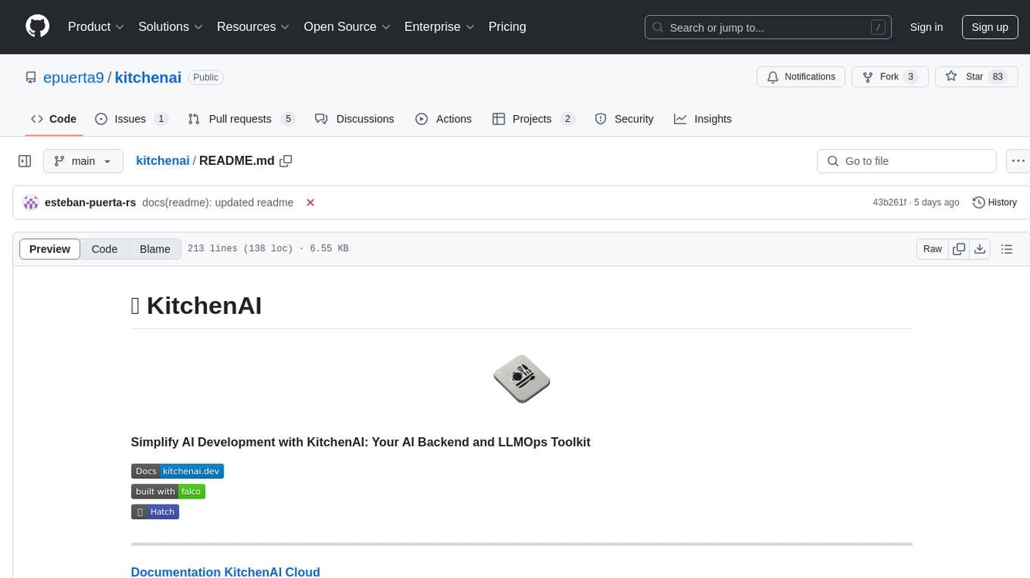The image size is (1030, 578).
Task: Open the History link for commits
Action: point(994,203)
